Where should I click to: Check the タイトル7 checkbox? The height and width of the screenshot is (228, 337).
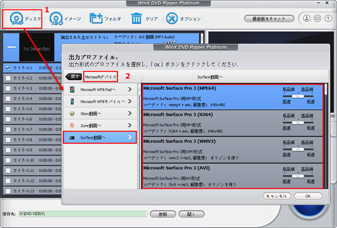point(8,129)
